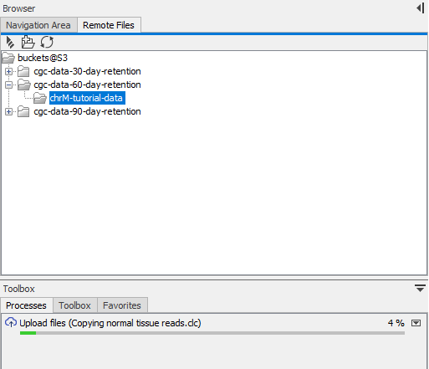The image size is (429, 369).
Task: Select the chrM-tutorial-data folder
Action: 87,98
